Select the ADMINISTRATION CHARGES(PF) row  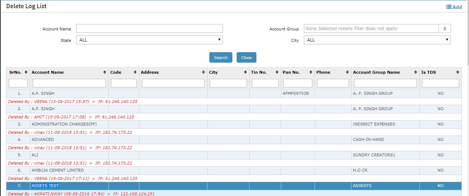click(64, 124)
